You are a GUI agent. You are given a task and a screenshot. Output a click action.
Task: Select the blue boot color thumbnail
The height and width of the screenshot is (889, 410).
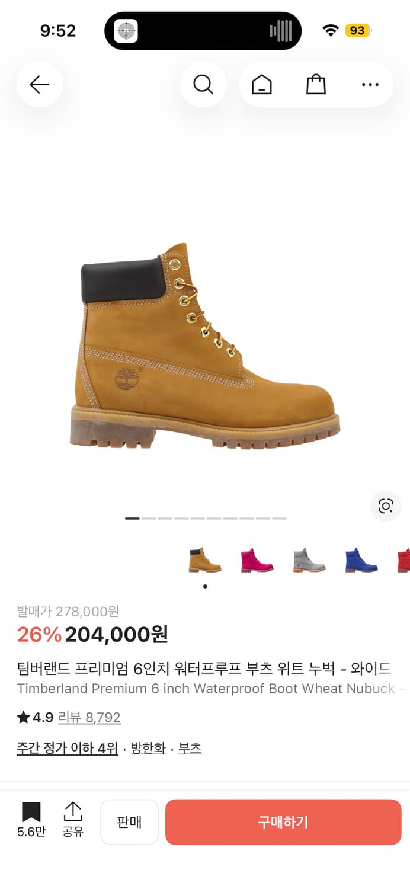(361, 560)
